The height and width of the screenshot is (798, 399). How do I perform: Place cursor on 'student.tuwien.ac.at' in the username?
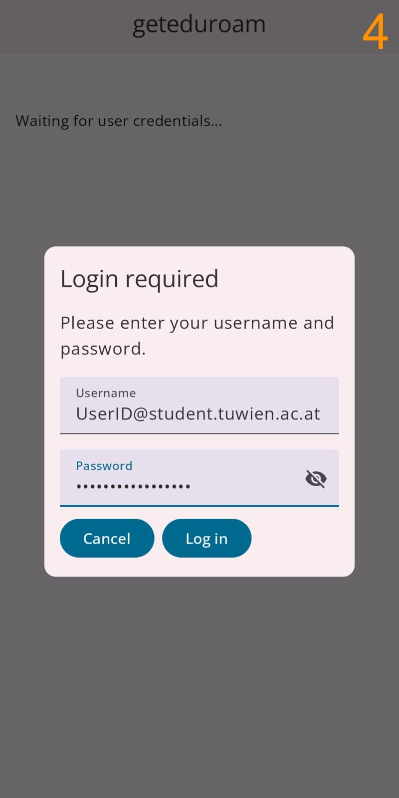pos(234,414)
